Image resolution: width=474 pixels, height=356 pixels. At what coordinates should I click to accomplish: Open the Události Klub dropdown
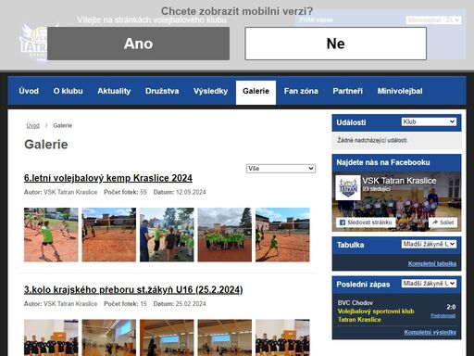(429, 121)
